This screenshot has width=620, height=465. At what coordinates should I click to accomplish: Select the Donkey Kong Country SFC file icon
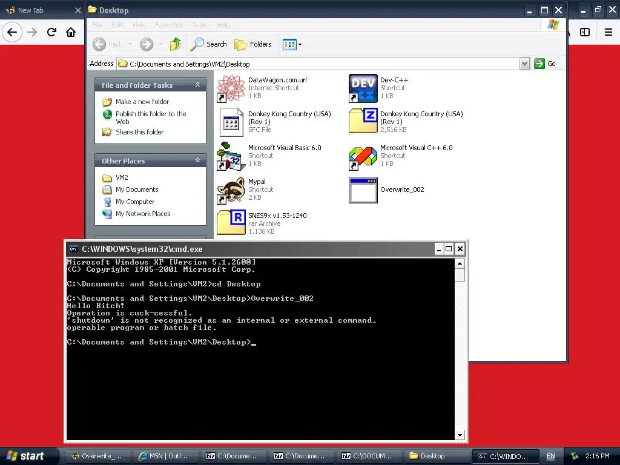point(231,122)
